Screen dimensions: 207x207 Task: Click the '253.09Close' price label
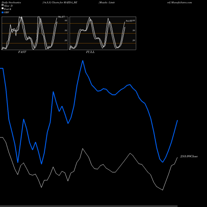click(x=189, y=156)
